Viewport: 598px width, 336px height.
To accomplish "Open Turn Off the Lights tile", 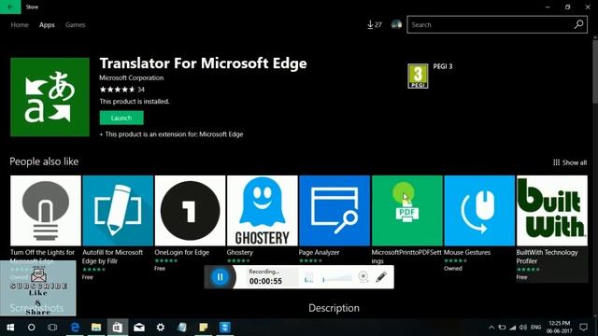I will [46, 211].
